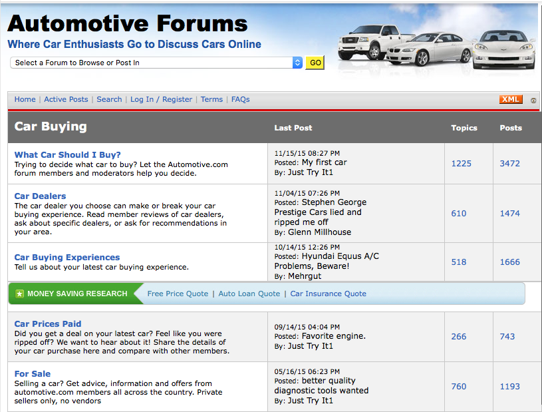
Task: Open the Car Buying Experiences forum
Action: tap(67, 257)
